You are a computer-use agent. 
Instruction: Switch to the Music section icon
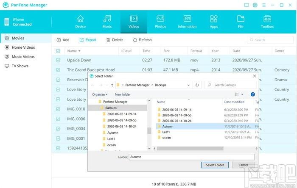(x=107, y=19)
